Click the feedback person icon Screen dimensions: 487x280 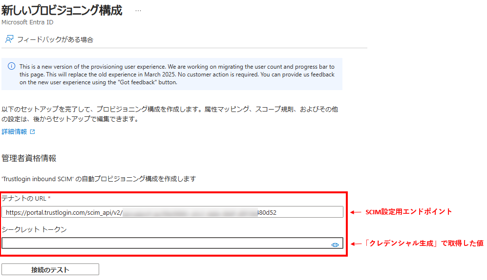pyautogui.click(x=9, y=39)
